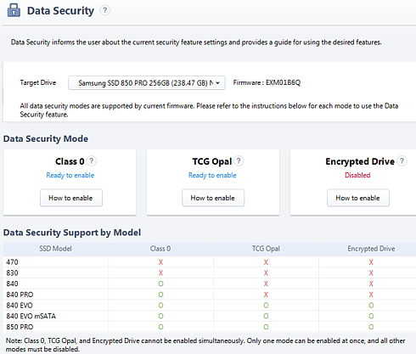
Task: Click TCG Opal O mark for 840 EVO mSATA
Action: [x=266, y=316]
